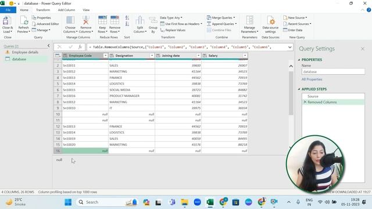Viewport: 372px width, 209px height.
Task: Open Excel from the taskbar
Action: coord(210,202)
